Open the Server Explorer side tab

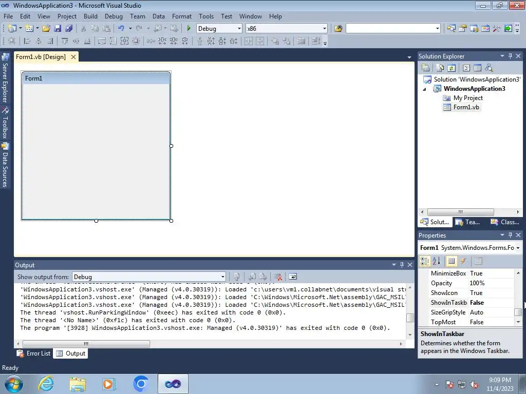(x=5, y=78)
